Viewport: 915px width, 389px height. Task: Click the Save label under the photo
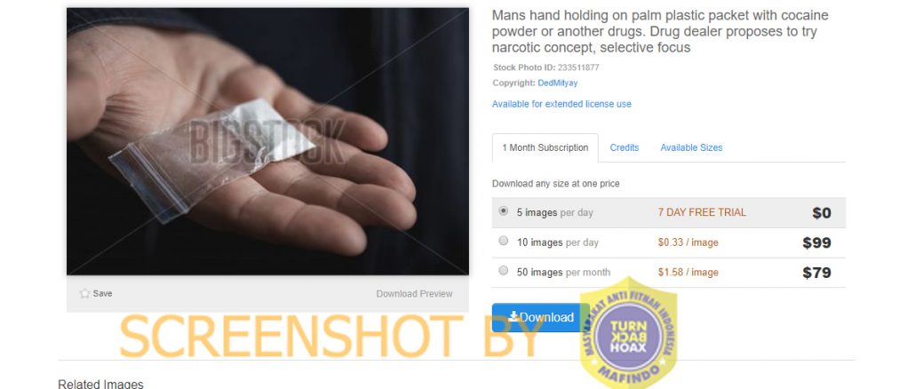[x=102, y=293]
